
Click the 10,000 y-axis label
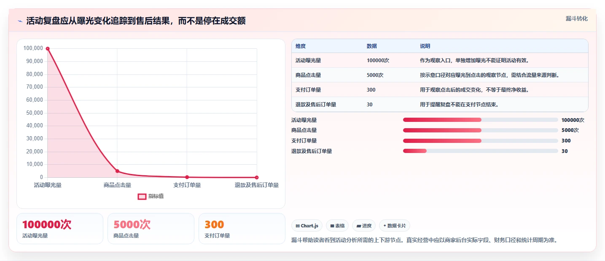(x=35, y=164)
